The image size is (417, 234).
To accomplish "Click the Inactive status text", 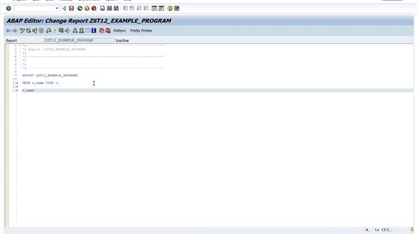I will tap(122, 40).
